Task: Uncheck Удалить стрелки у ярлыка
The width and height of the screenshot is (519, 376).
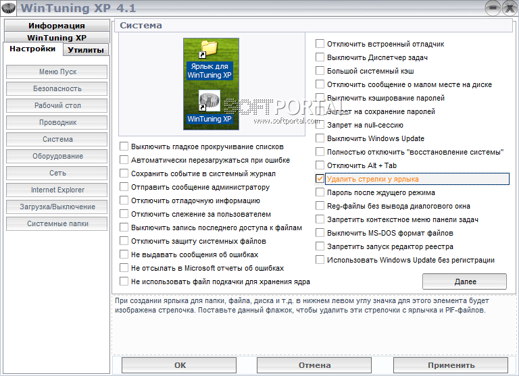Action: point(320,179)
